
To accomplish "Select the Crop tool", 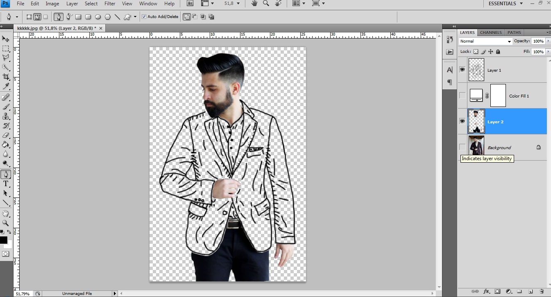I will click(x=6, y=77).
